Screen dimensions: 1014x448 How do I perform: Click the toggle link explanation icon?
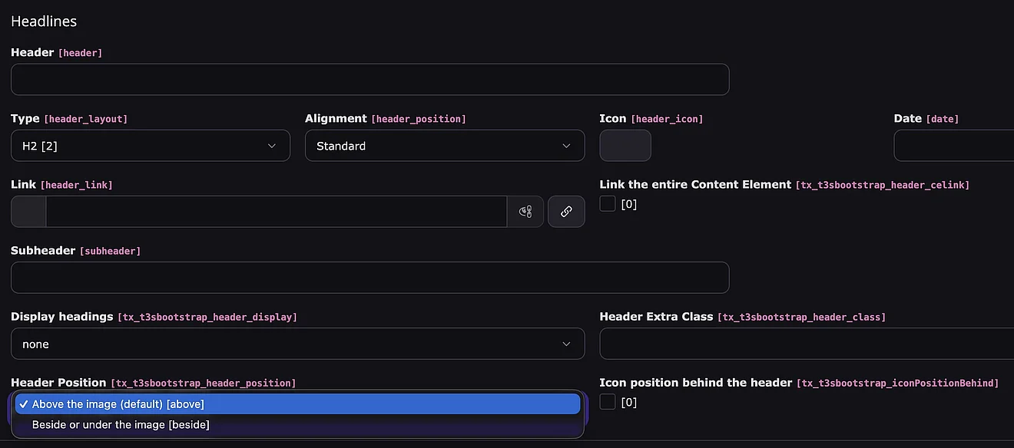click(x=525, y=212)
